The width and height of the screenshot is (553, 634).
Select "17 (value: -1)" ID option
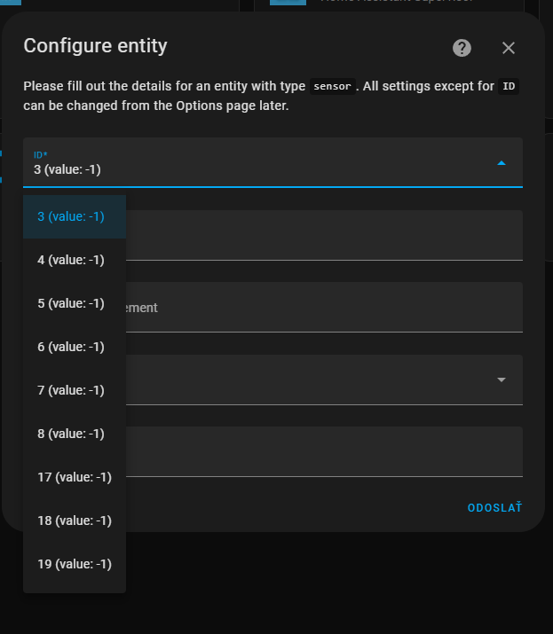click(x=75, y=477)
